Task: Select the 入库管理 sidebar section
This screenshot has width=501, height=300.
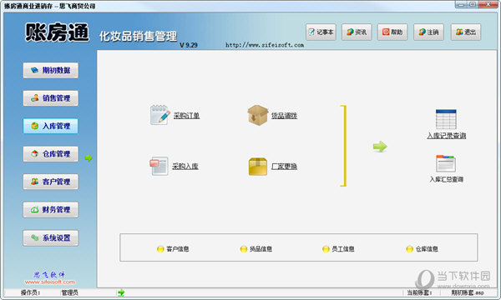Action: pyautogui.click(x=50, y=126)
